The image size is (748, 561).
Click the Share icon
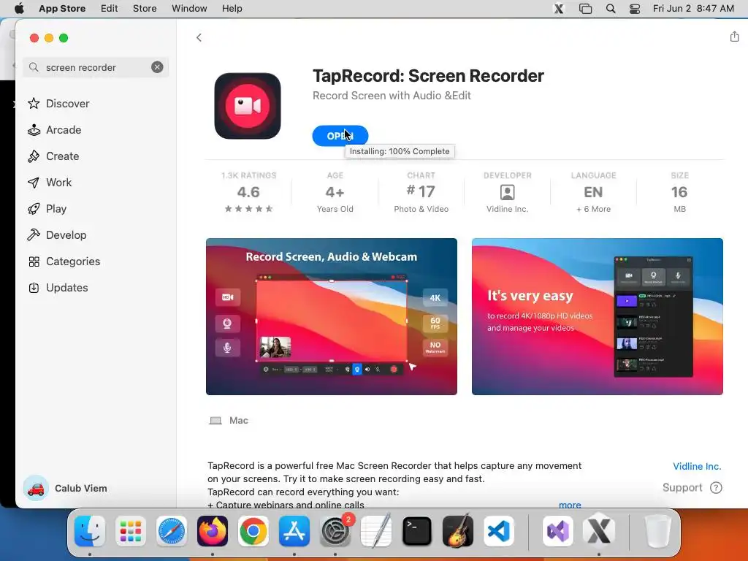pos(734,37)
